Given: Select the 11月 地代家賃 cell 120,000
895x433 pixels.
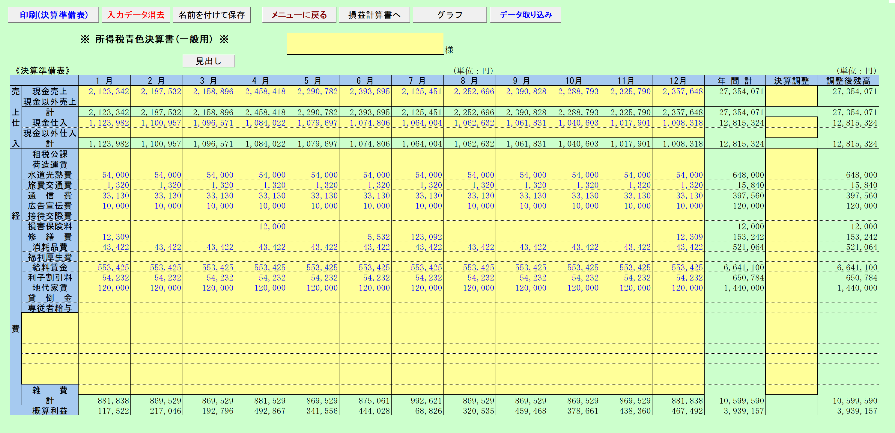Looking at the screenshot, I should [x=626, y=288].
